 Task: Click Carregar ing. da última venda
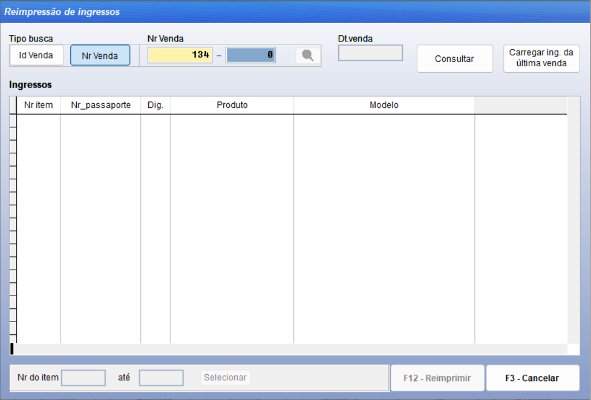coord(541,58)
